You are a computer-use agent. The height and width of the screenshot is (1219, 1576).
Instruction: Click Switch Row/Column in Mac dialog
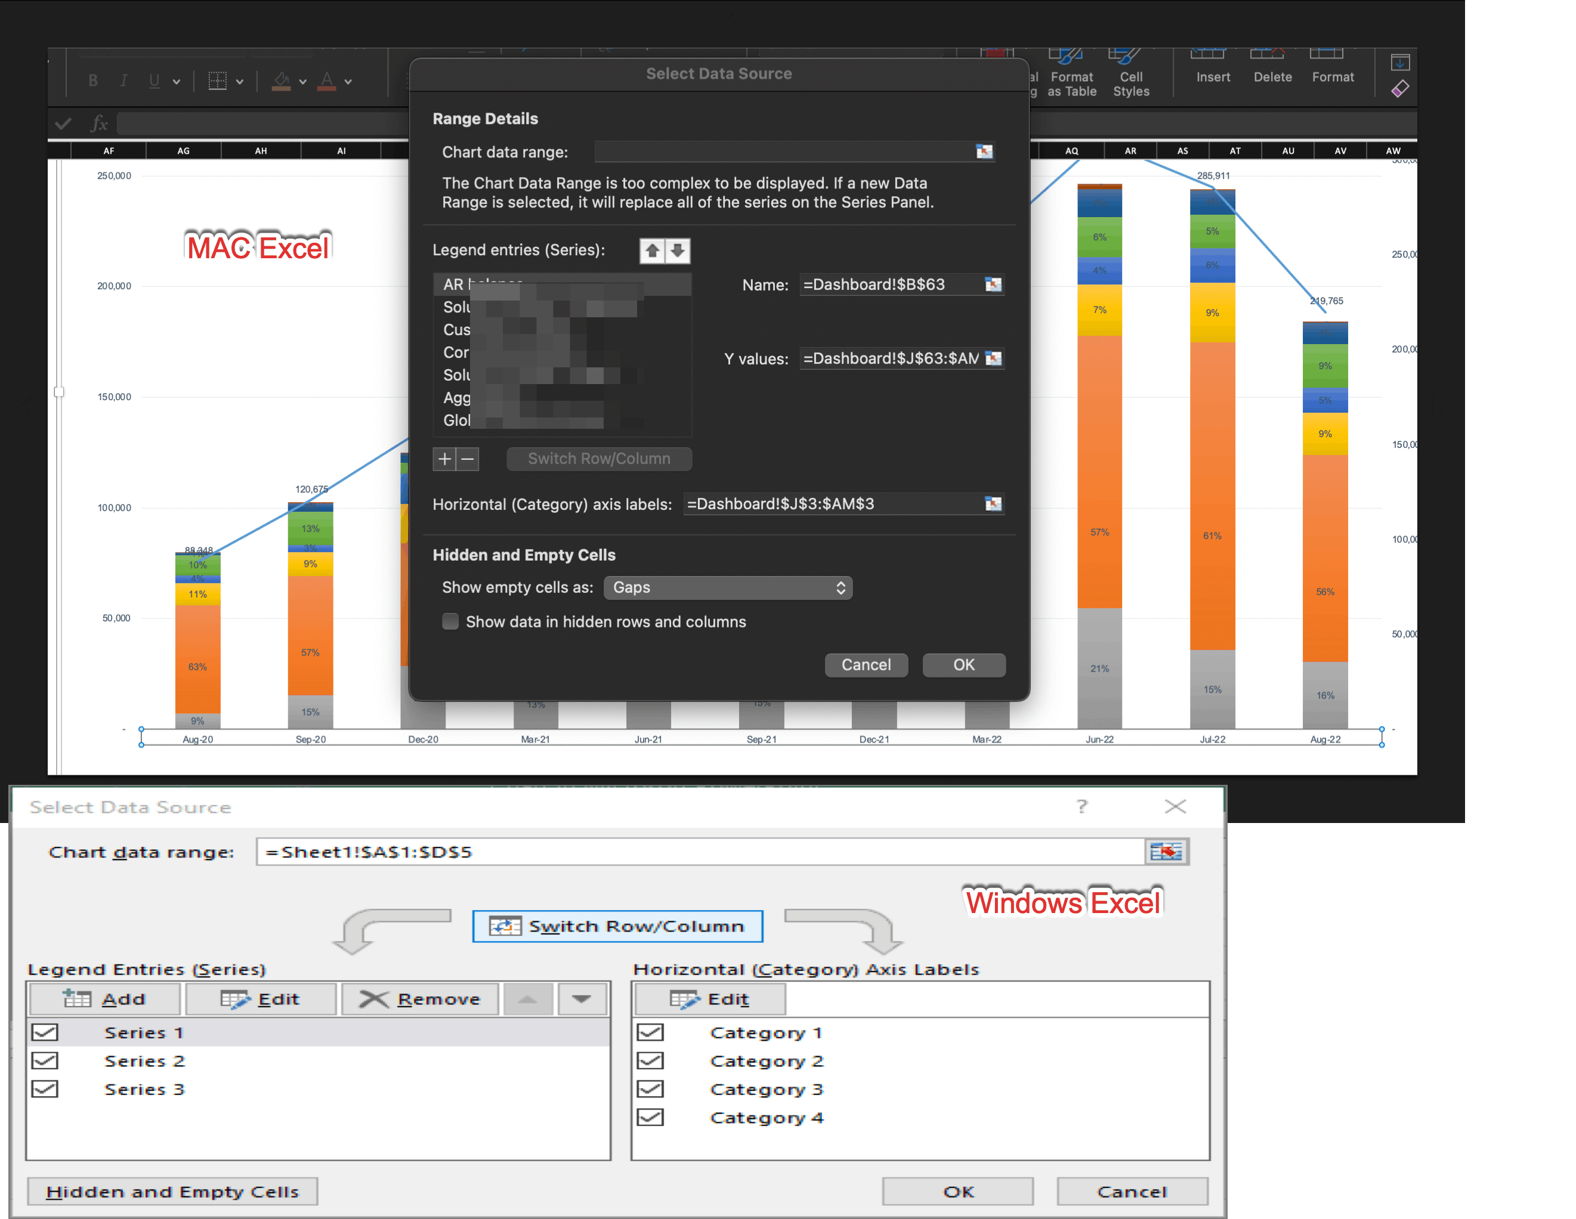pos(599,459)
